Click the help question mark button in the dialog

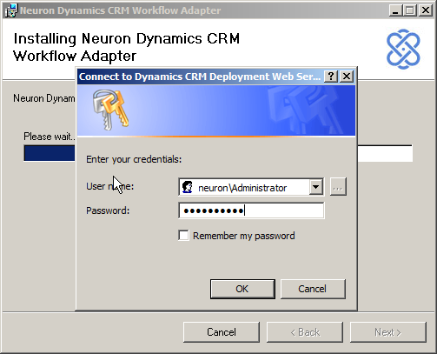click(x=331, y=77)
